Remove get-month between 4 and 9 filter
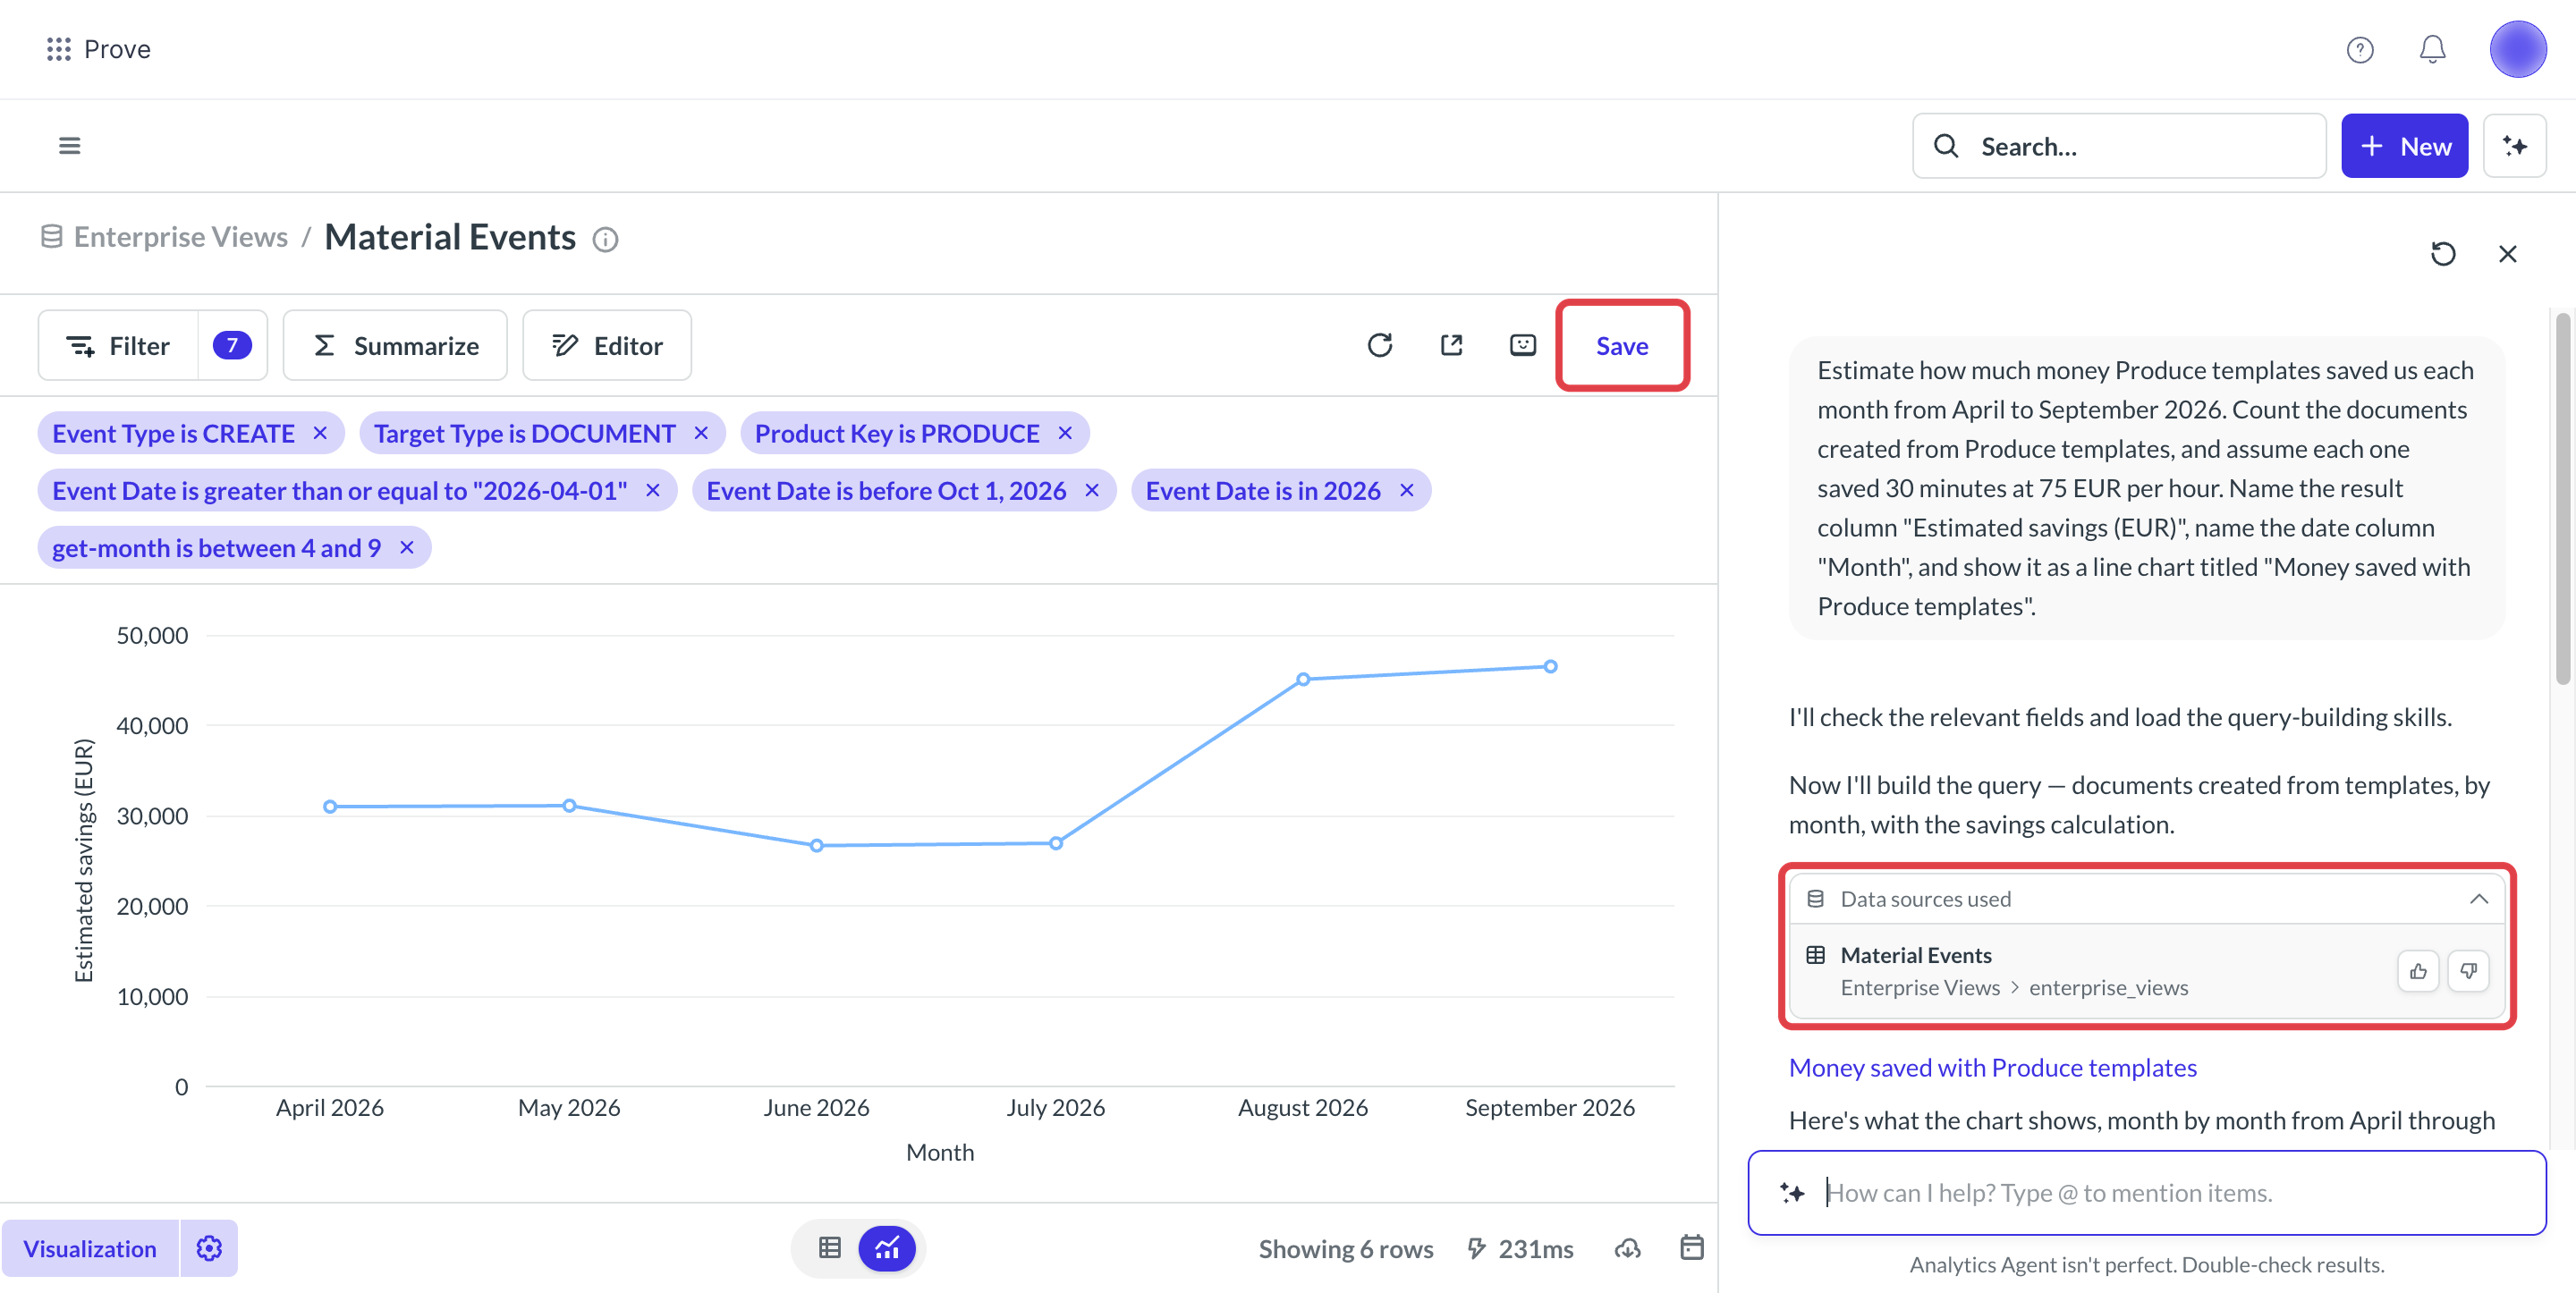2576x1293 pixels. (x=407, y=547)
